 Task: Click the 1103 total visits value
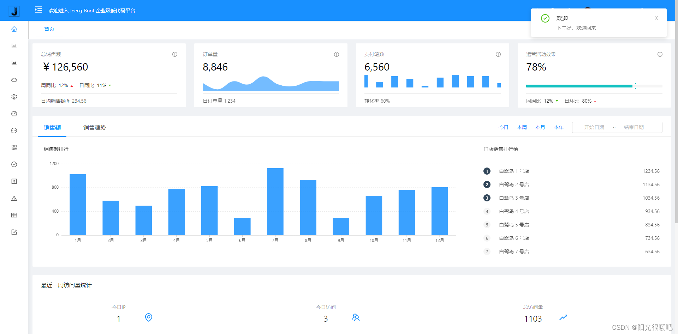[533, 319]
